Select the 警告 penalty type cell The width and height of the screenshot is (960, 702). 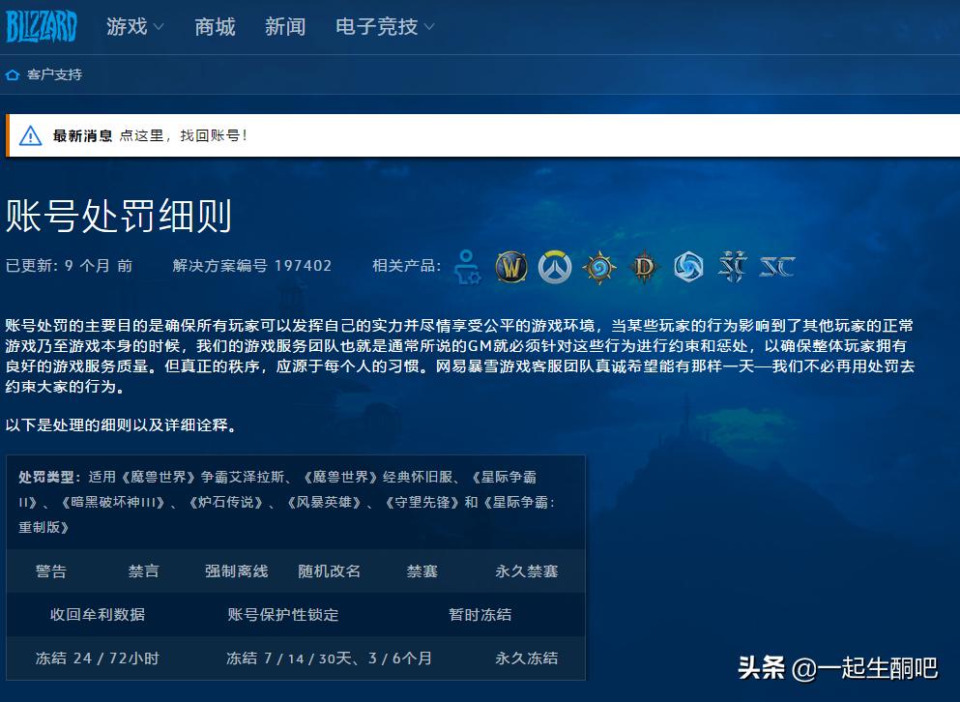coord(51,571)
